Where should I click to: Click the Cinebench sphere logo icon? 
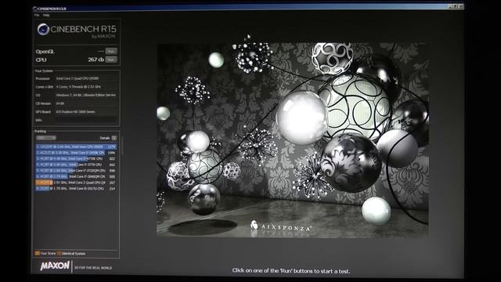click(x=43, y=30)
